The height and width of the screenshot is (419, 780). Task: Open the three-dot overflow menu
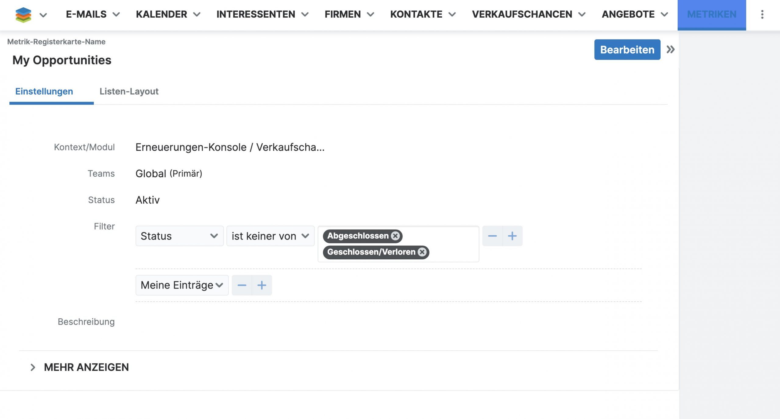[x=762, y=14]
